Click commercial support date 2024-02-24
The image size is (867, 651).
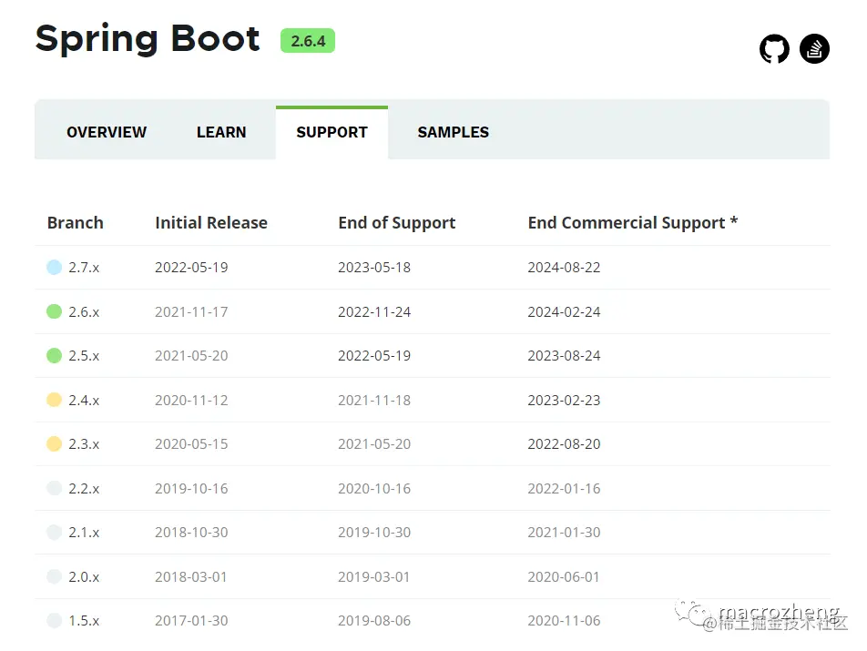pyautogui.click(x=564, y=311)
